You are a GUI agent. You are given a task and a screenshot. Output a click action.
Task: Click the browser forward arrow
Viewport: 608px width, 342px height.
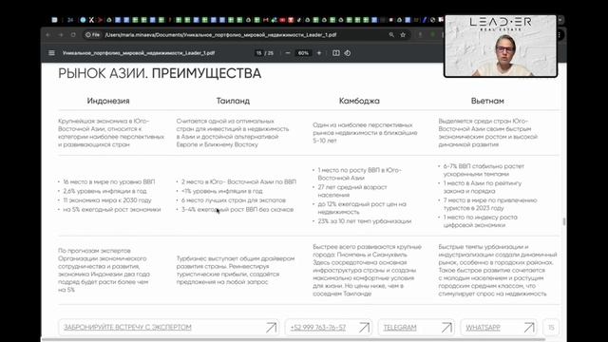tap(61, 35)
